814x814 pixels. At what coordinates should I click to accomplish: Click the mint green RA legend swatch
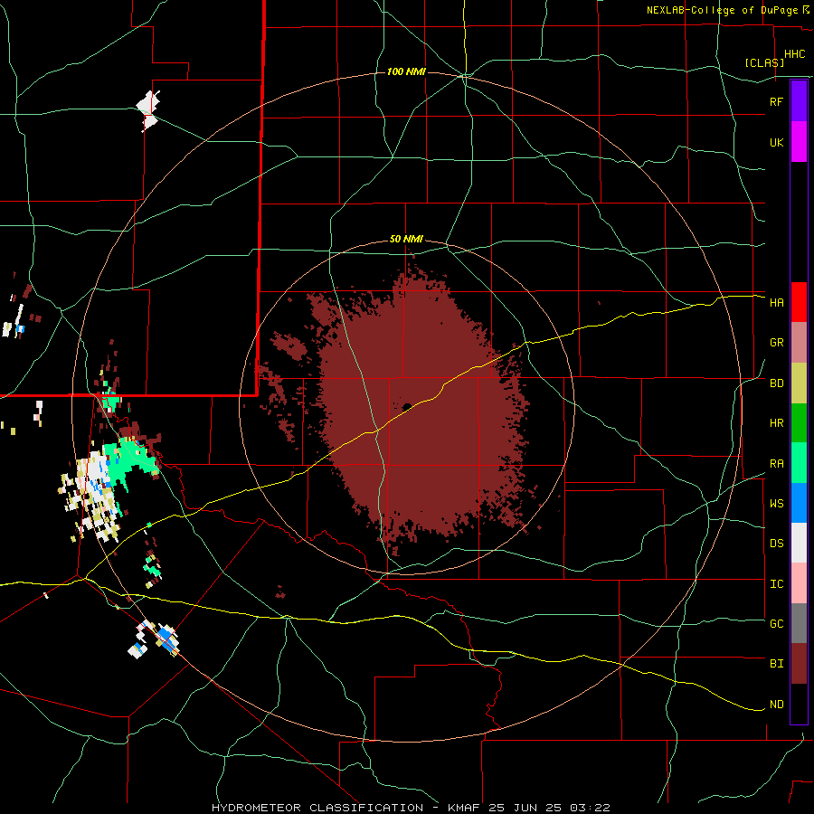(799, 463)
